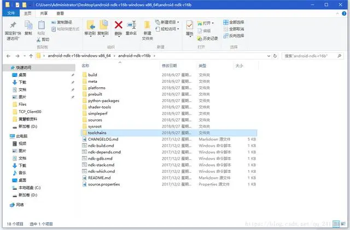Click the Rename icon
Image resolution: width=350 pixels, height=230 pixels.
pos(131,25)
